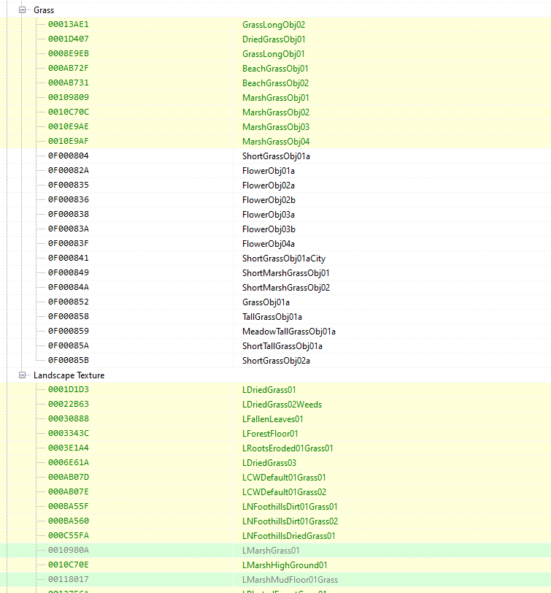Select form ID 0010E9AF
Image resolution: width=551 pixels, height=593 pixels.
(69, 141)
